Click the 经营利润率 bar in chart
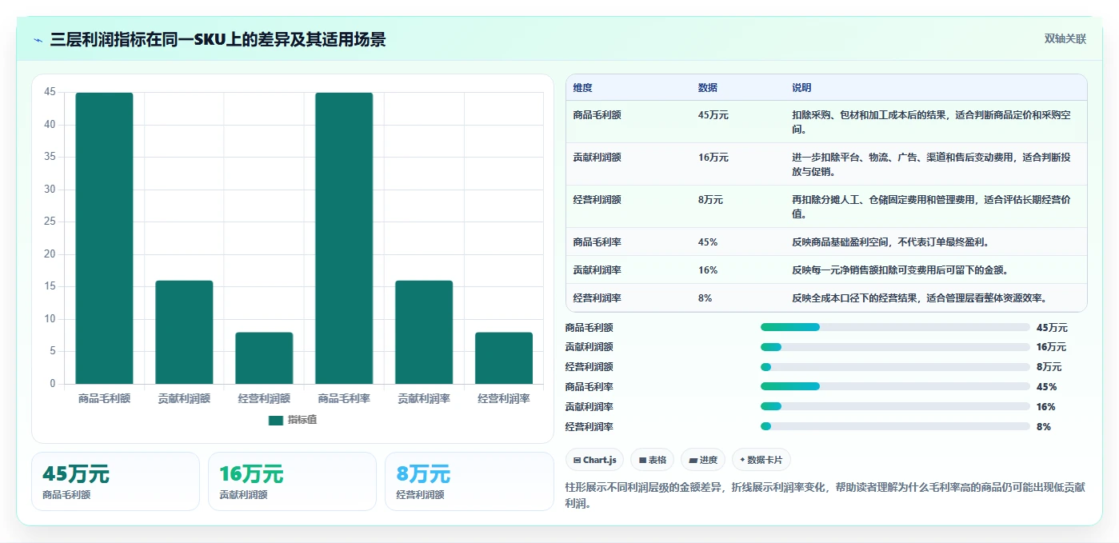The height and width of the screenshot is (543, 1119). point(504,358)
